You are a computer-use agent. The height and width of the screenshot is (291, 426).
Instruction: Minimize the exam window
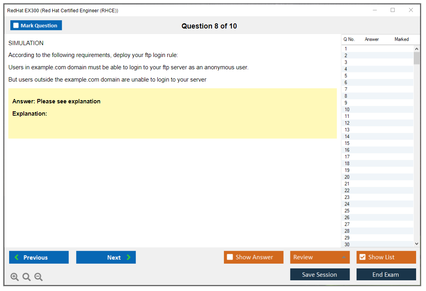point(374,10)
